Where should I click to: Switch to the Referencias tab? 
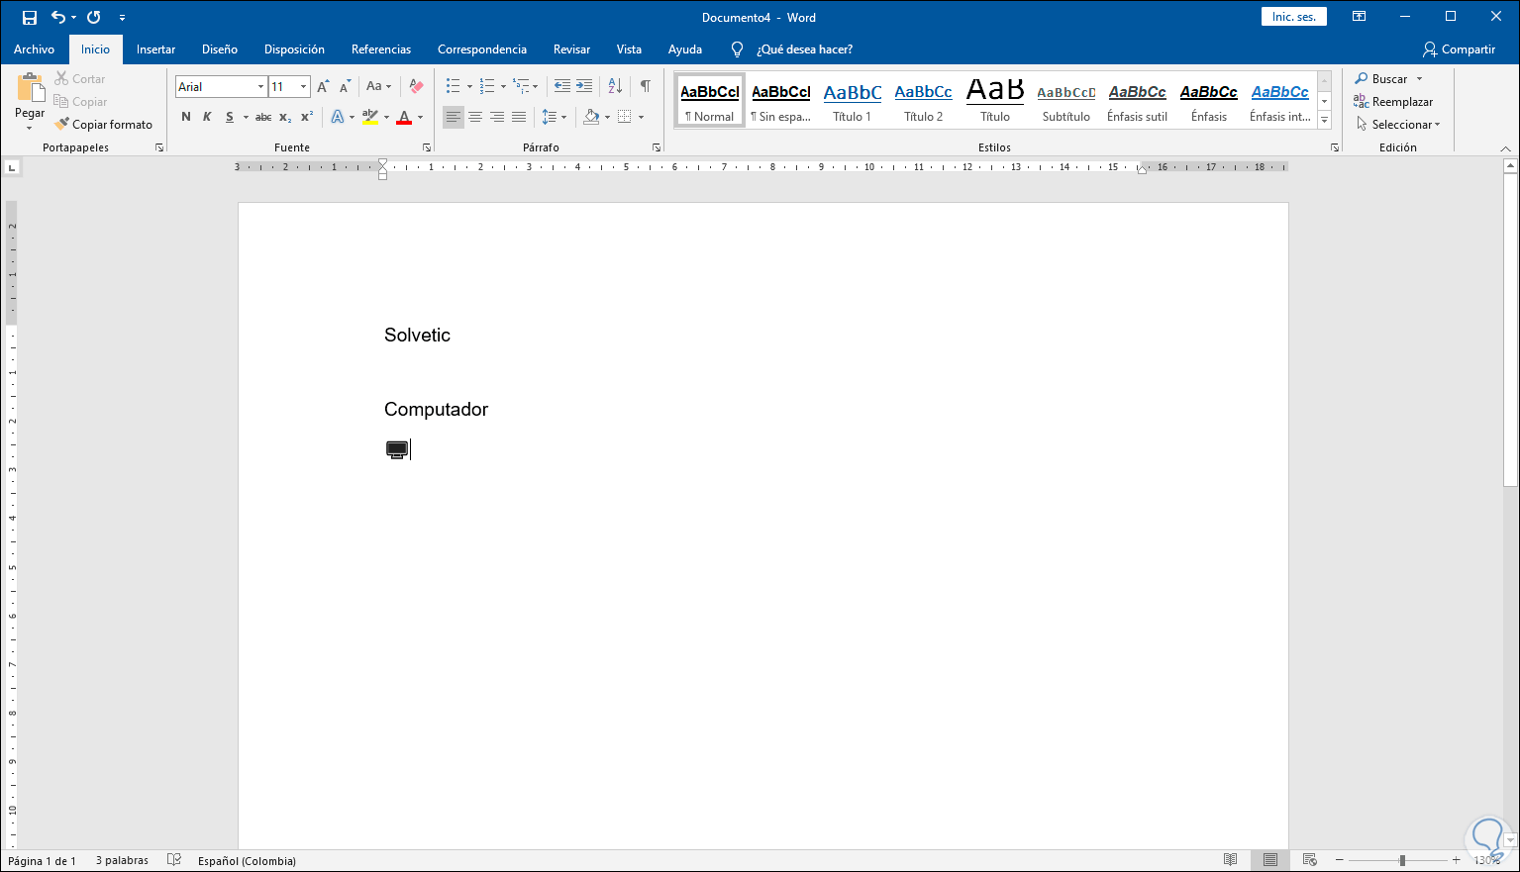380,49
